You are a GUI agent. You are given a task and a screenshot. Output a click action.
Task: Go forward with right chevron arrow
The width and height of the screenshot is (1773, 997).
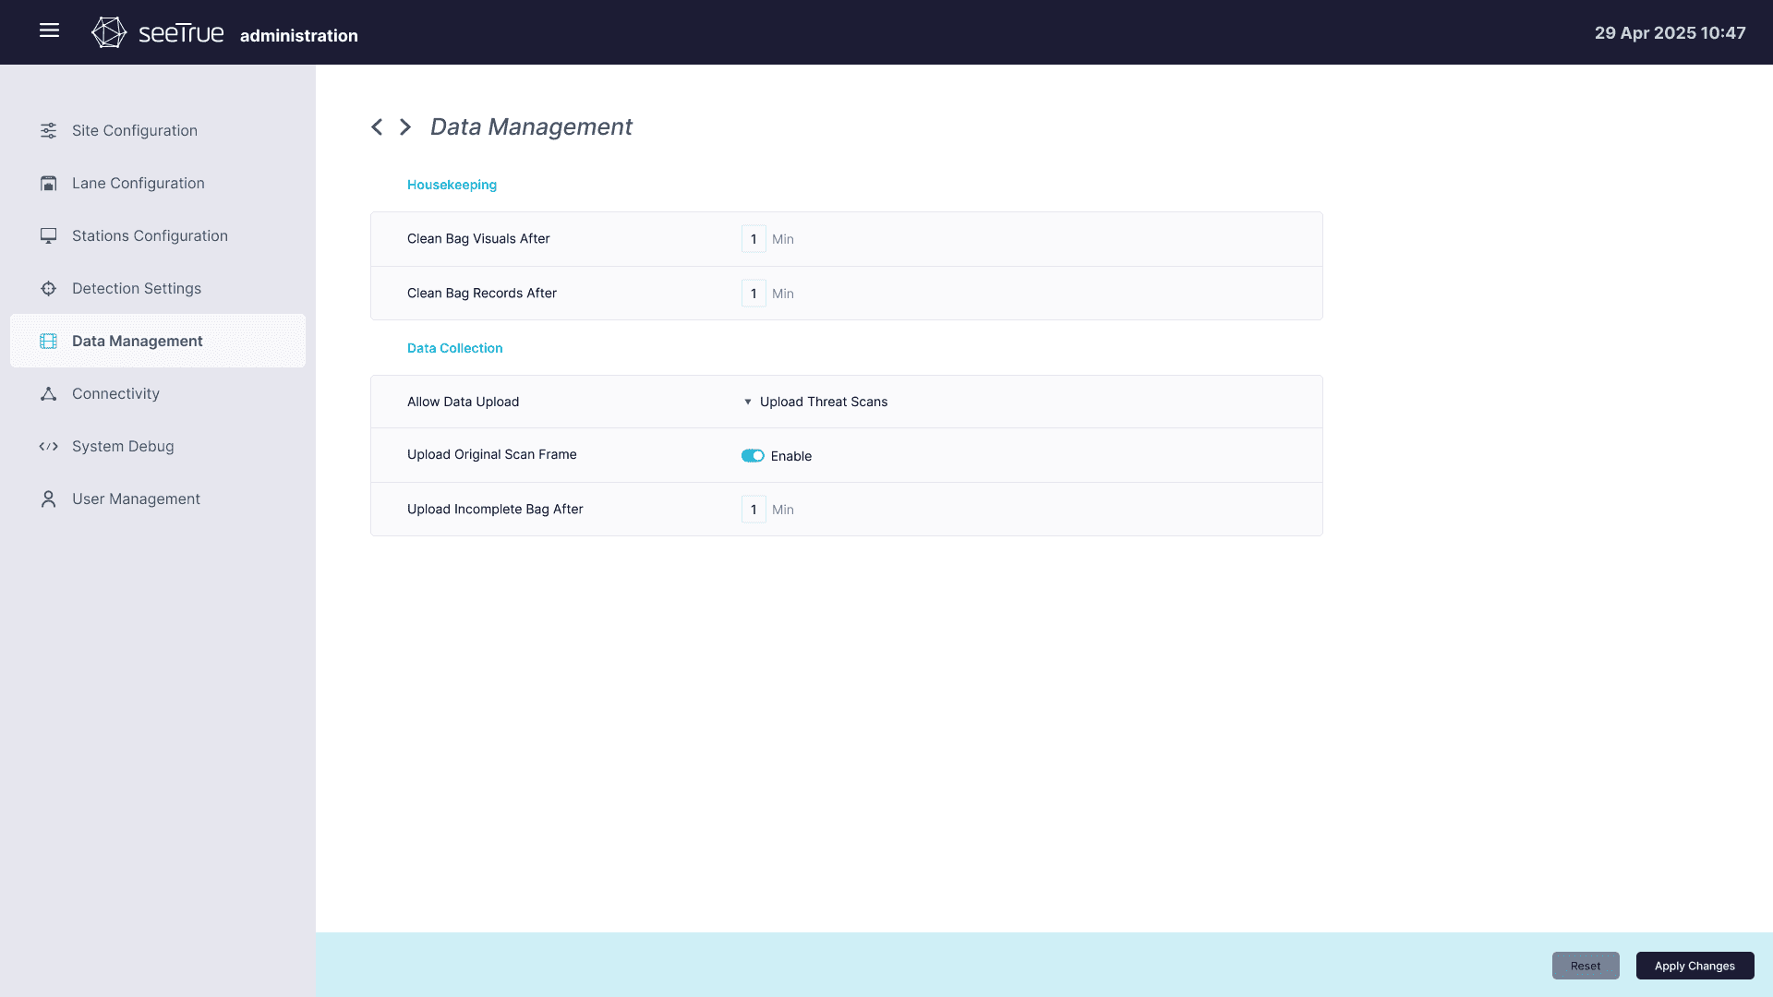[x=405, y=126]
